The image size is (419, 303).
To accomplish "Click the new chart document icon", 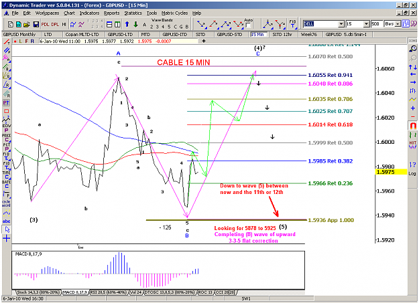I will click(x=11, y=25).
